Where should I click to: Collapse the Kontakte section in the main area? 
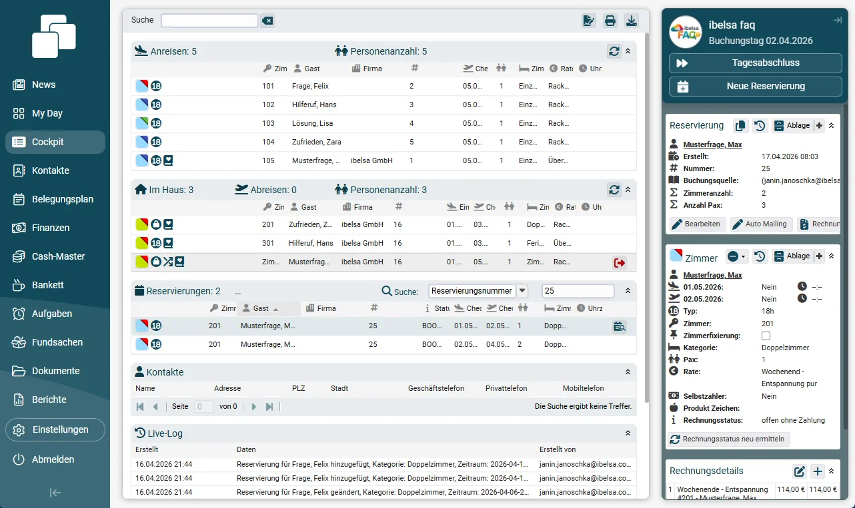pos(628,372)
